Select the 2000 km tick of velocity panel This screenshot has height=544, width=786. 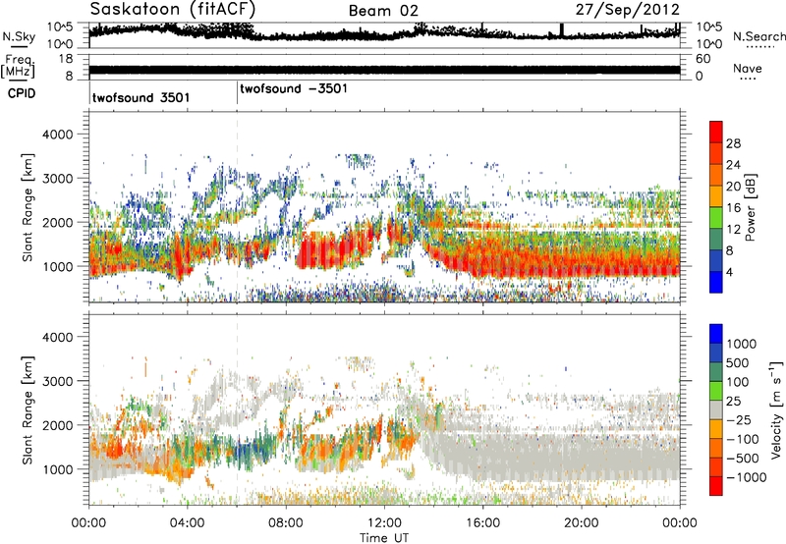click(57, 425)
